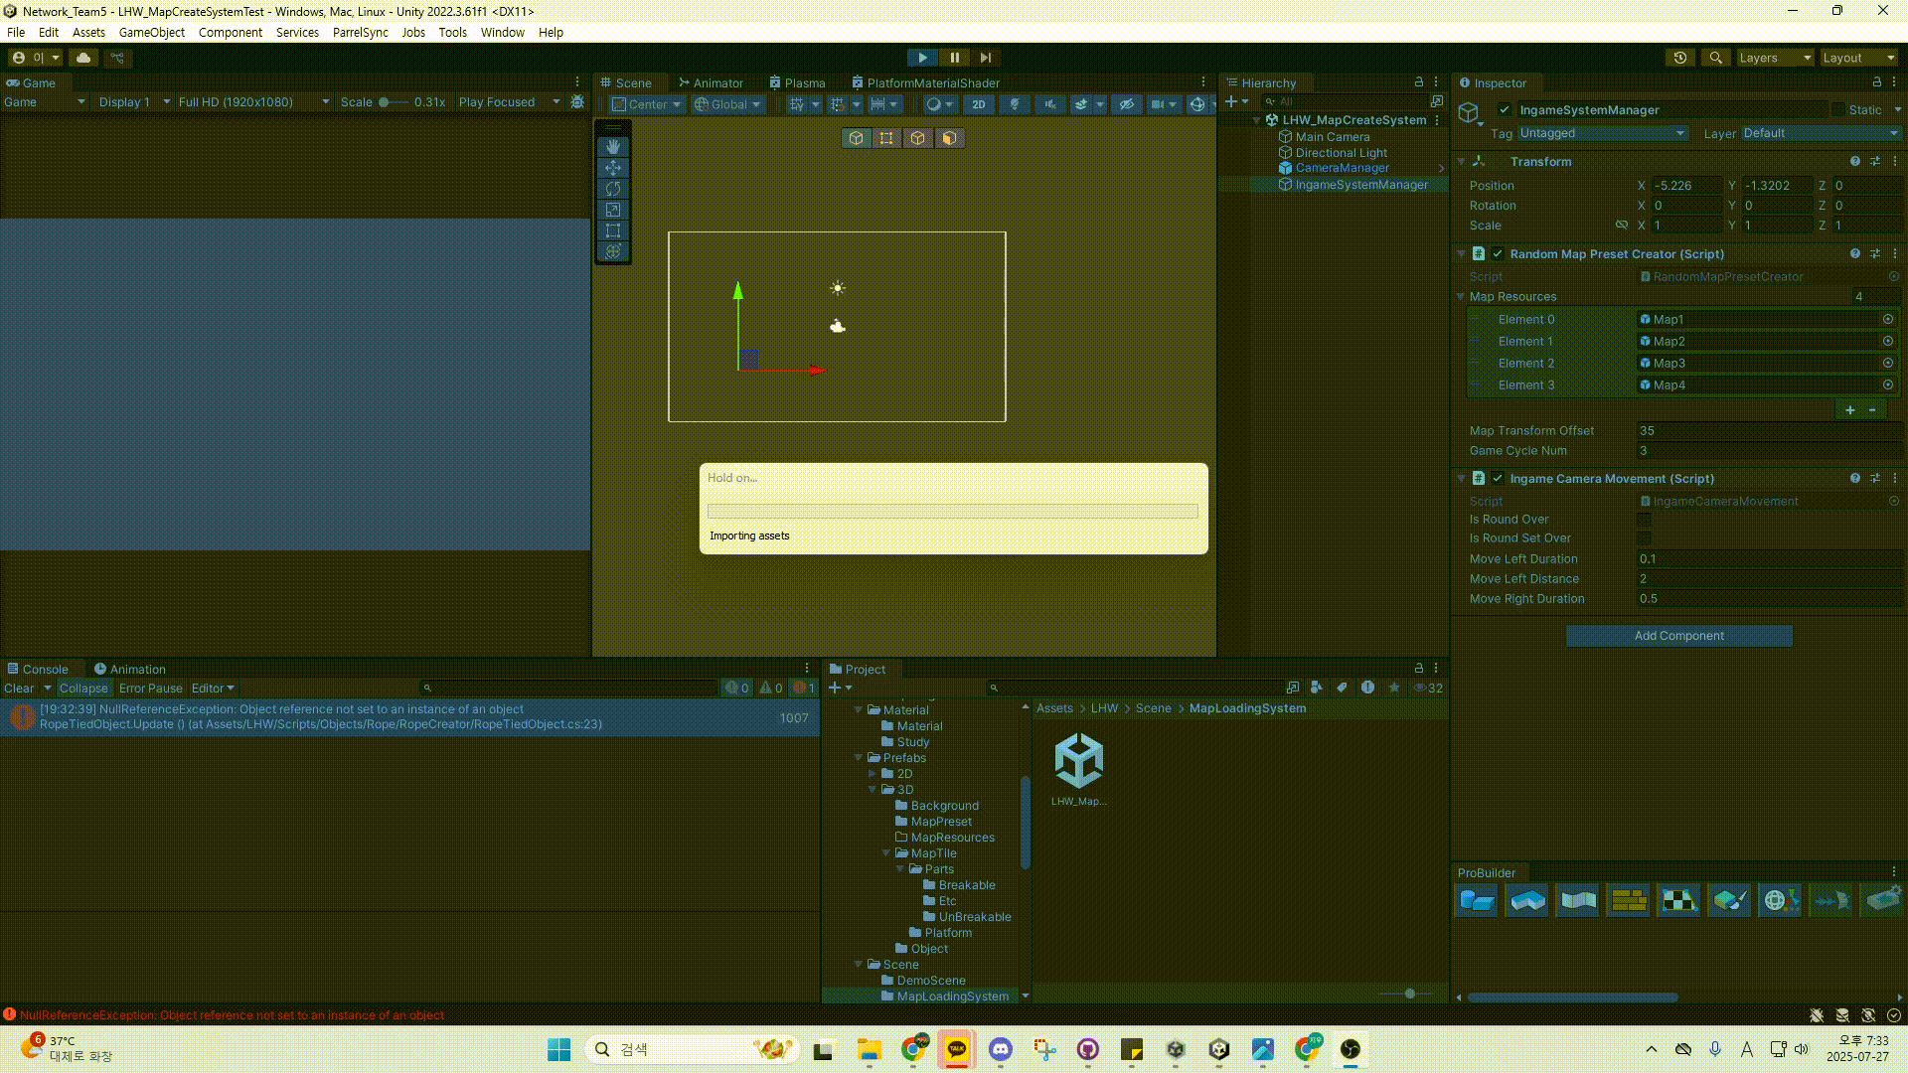Select the Hand tool in Scene view
1908x1073 pixels.
tap(613, 147)
